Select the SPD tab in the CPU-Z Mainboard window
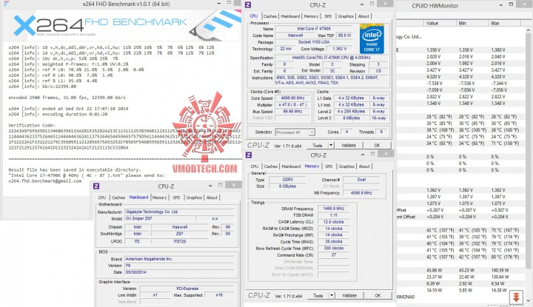This screenshot has width=533, height=307. pyautogui.click(x=176, y=198)
